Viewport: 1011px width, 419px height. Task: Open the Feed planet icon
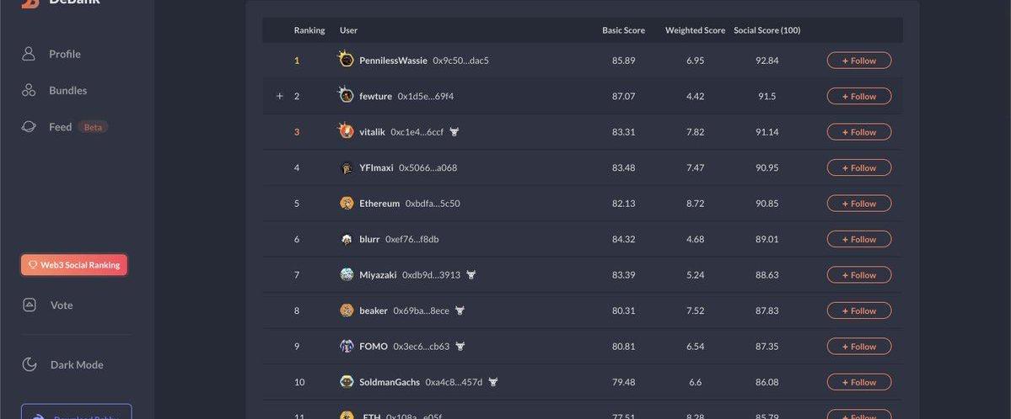tap(29, 126)
